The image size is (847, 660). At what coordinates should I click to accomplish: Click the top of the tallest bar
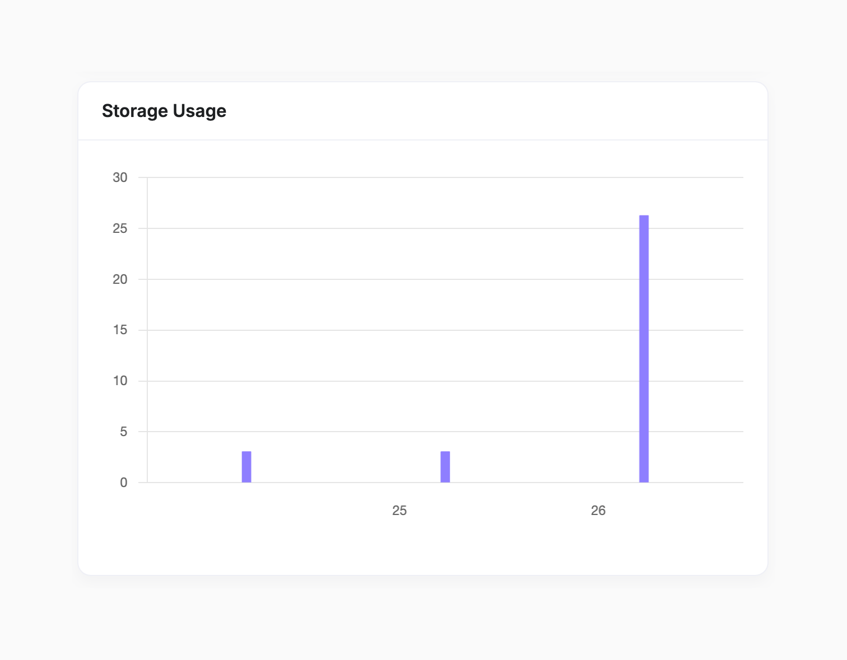pos(644,216)
